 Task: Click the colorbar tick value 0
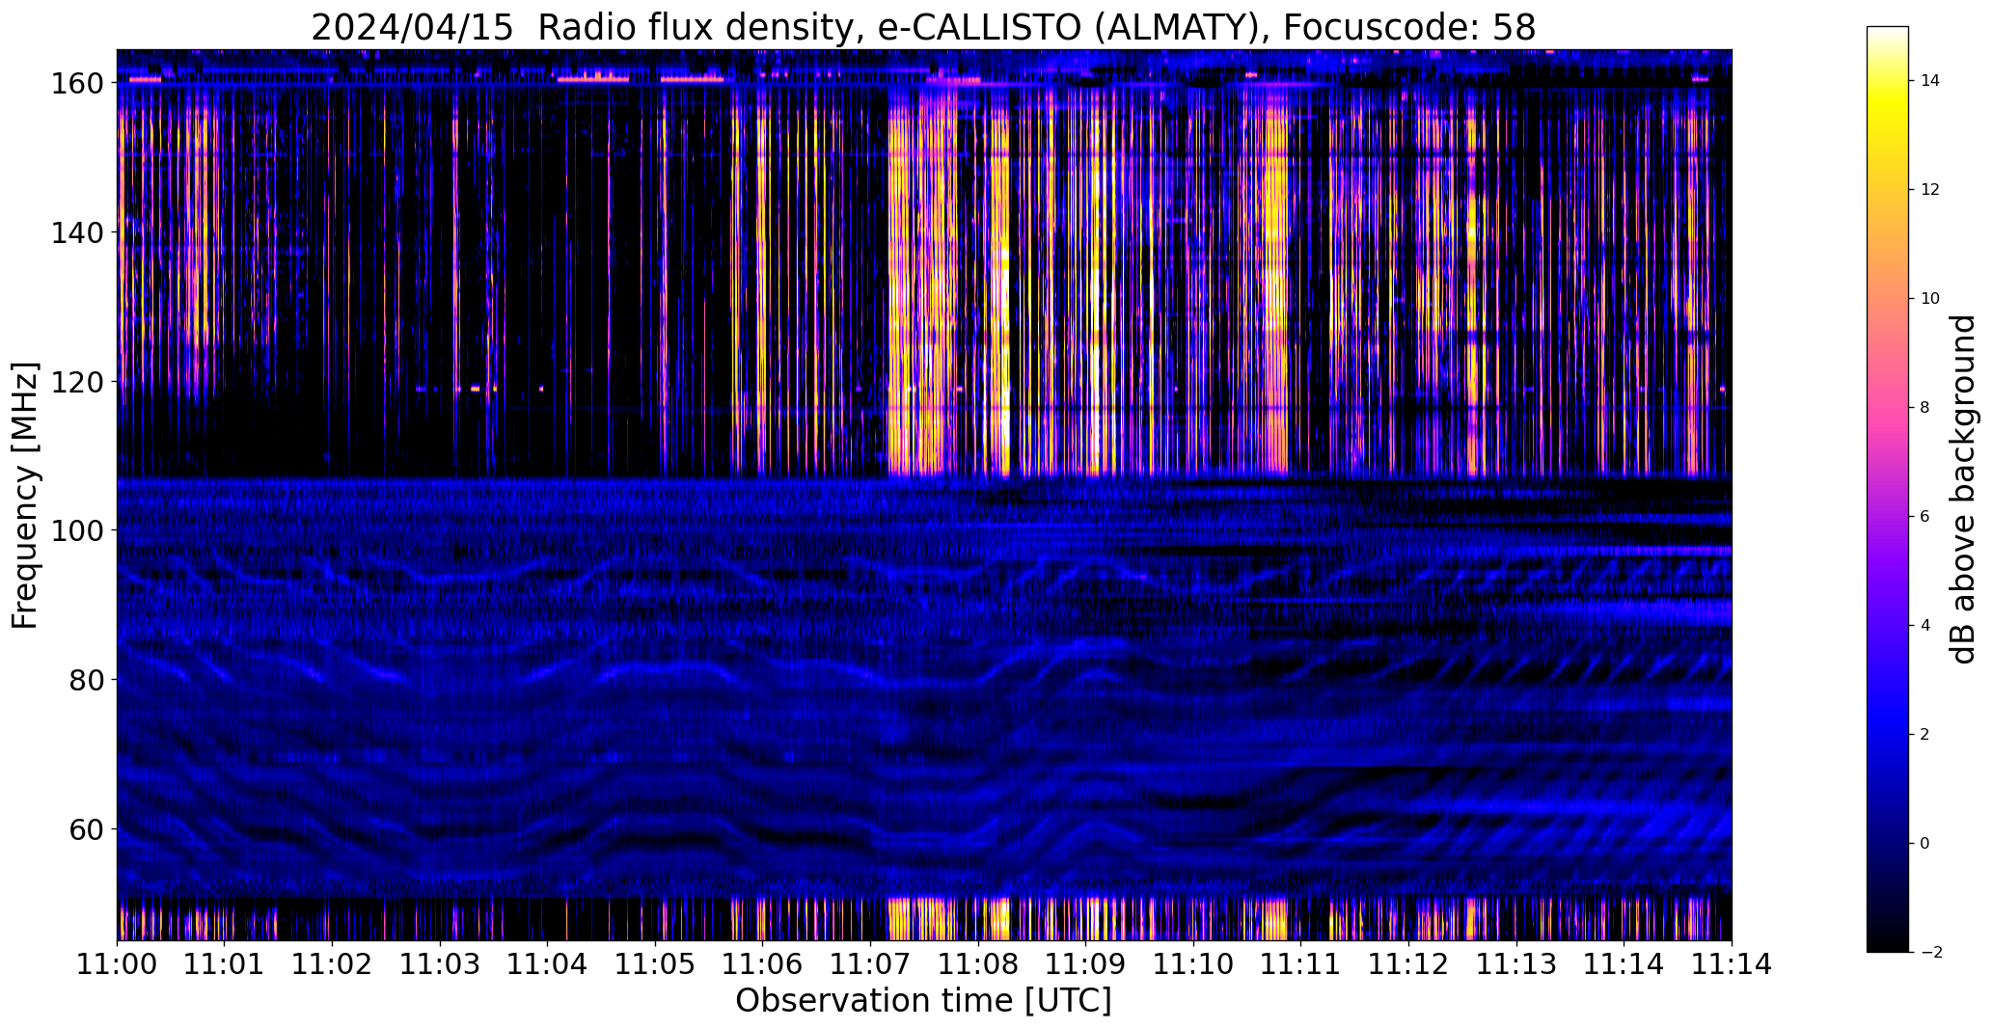pyautogui.click(x=1925, y=844)
